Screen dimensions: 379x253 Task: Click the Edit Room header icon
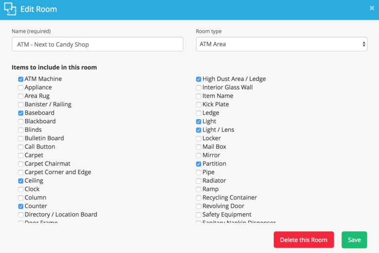10,9
